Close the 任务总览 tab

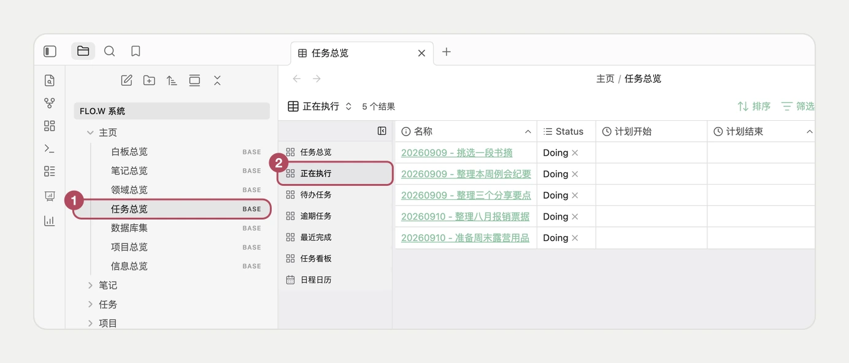tap(421, 53)
